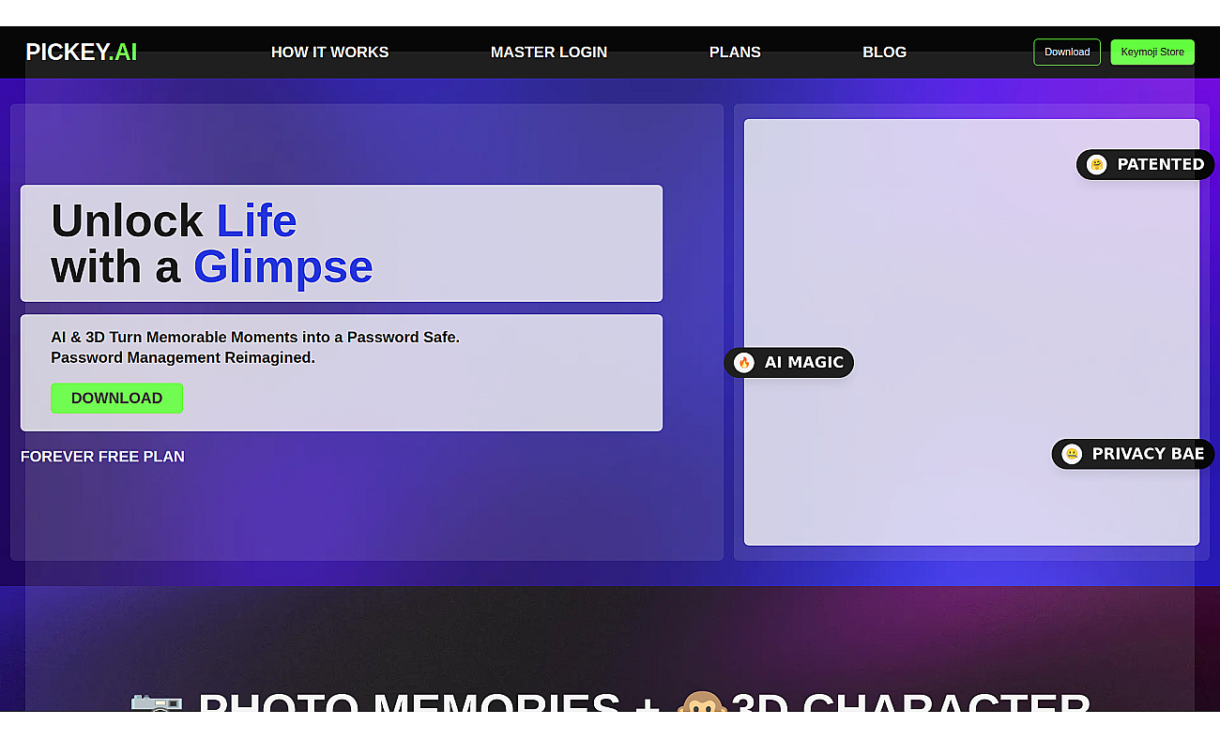Click the green DOWNLOAD button in hero

coord(116,399)
